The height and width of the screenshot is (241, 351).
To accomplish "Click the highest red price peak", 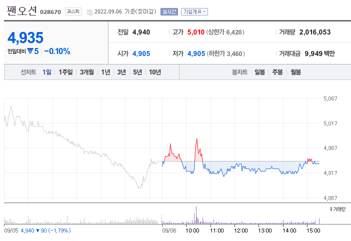I will point(197,139).
